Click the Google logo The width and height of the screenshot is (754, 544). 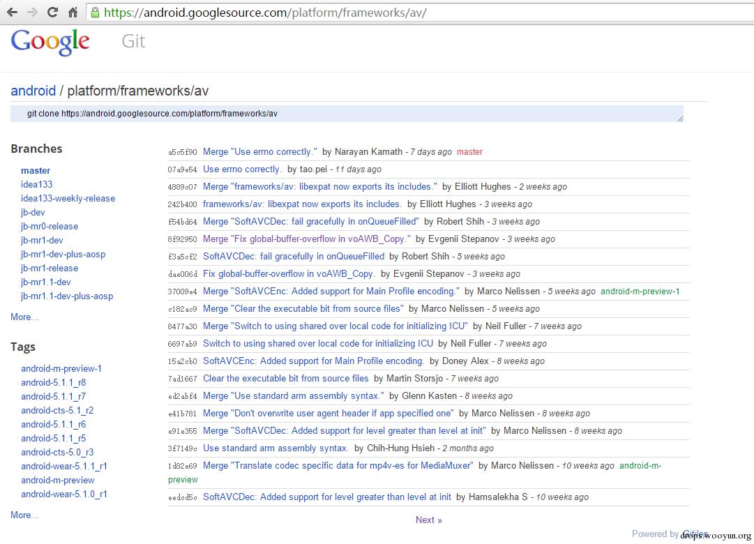tap(50, 42)
